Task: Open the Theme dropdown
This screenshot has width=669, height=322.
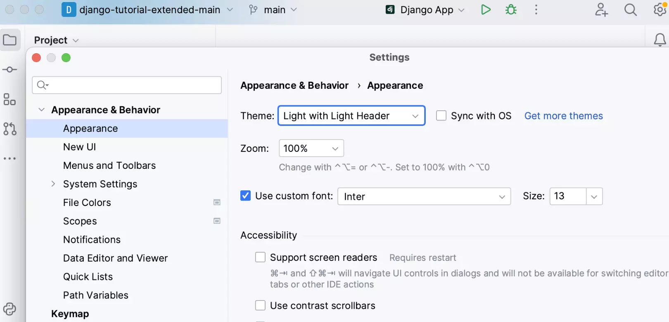Action: pos(351,116)
